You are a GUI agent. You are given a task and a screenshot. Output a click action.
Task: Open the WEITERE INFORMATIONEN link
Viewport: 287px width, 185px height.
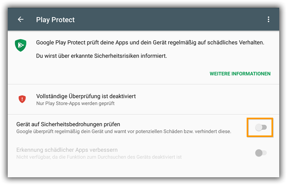(240, 74)
